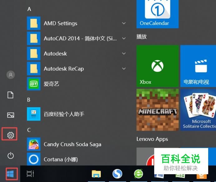The image size is (216, 182).
Task: Click the Windows Start button
Action: click(10, 174)
